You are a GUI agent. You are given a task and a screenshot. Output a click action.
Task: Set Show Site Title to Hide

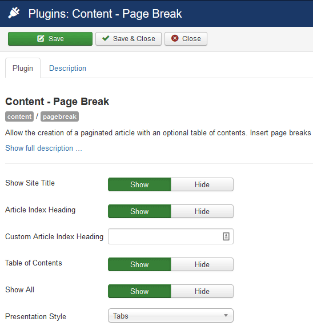coord(202,184)
